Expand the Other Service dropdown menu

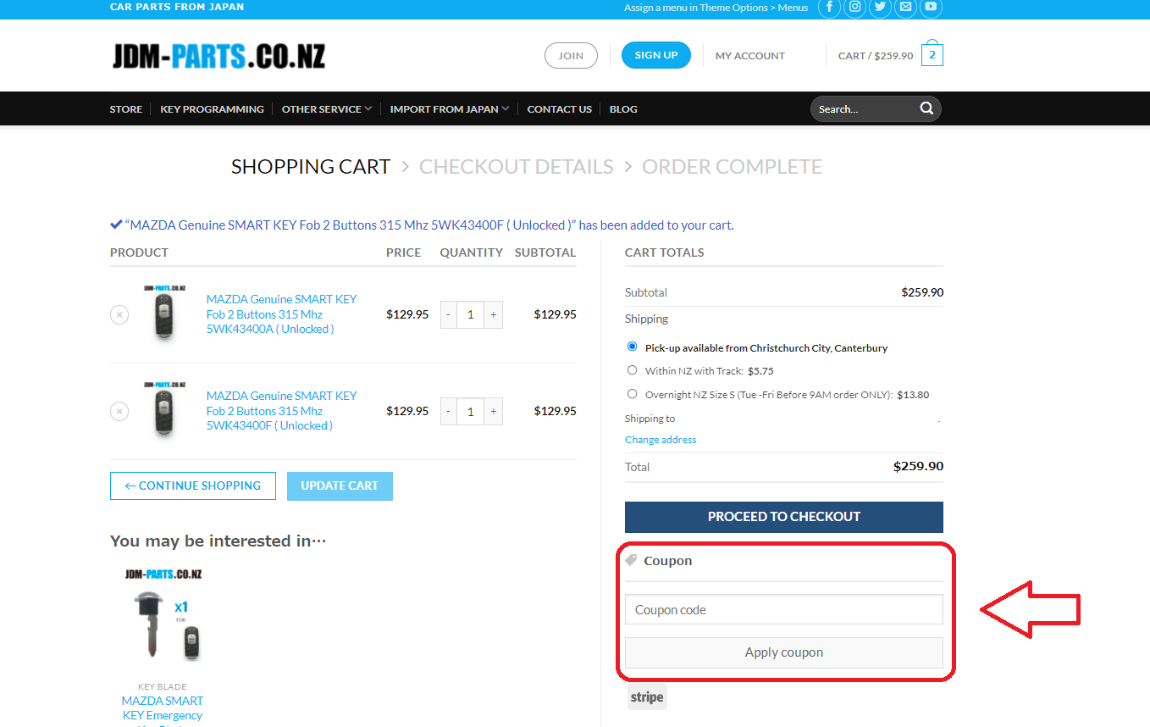[x=327, y=109]
